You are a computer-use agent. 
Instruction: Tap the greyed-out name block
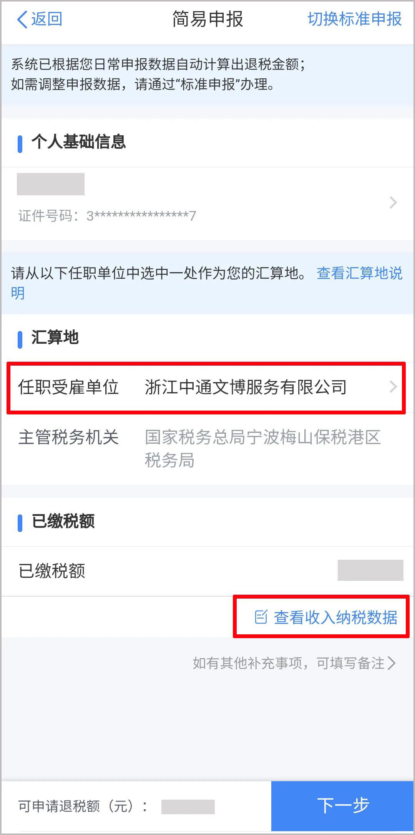pos(51,184)
